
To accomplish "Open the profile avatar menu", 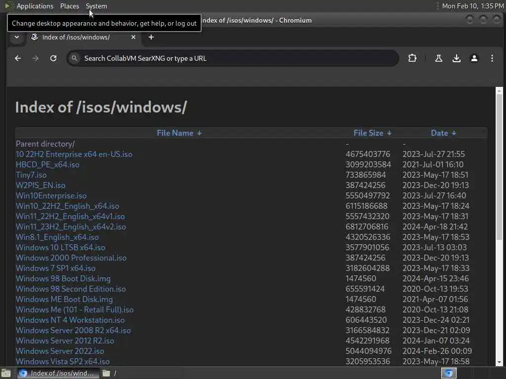I will pyautogui.click(x=474, y=58).
